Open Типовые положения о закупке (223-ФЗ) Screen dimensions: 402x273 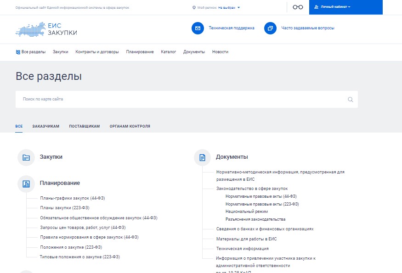coord(80,257)
